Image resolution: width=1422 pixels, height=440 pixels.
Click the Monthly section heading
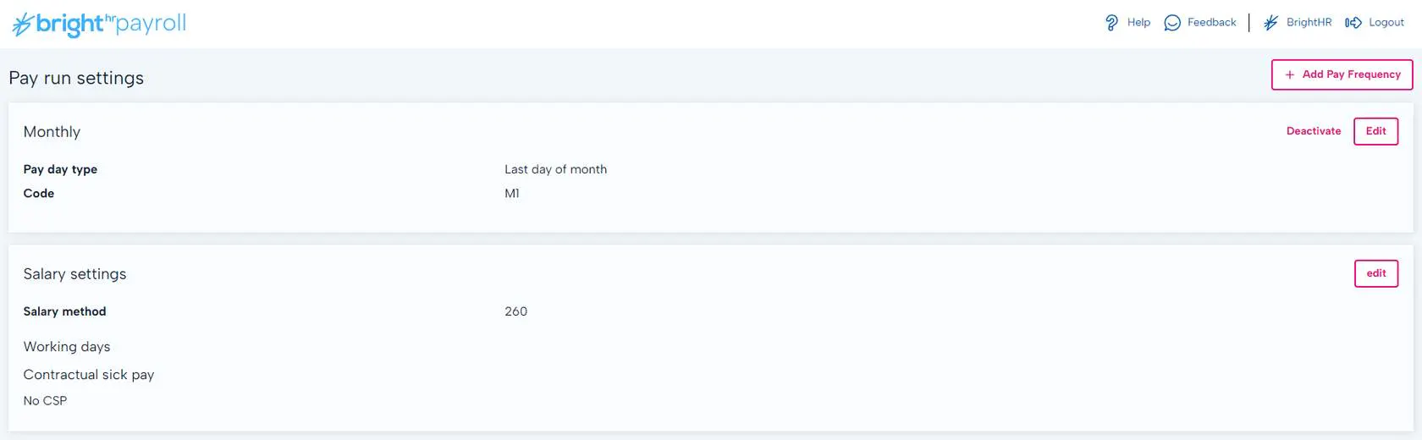pos(52,132)
